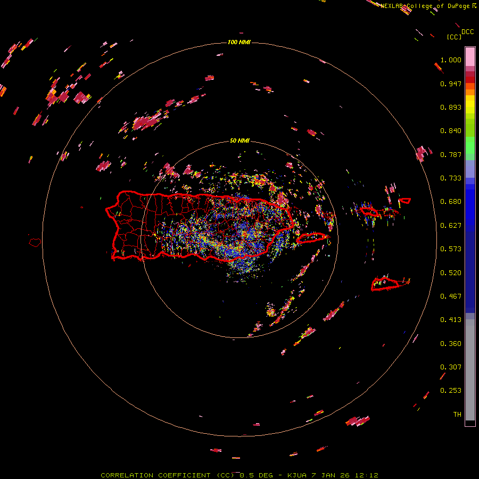
Task: Select the 0.360 scale value
Action: (x=451, y=344)
